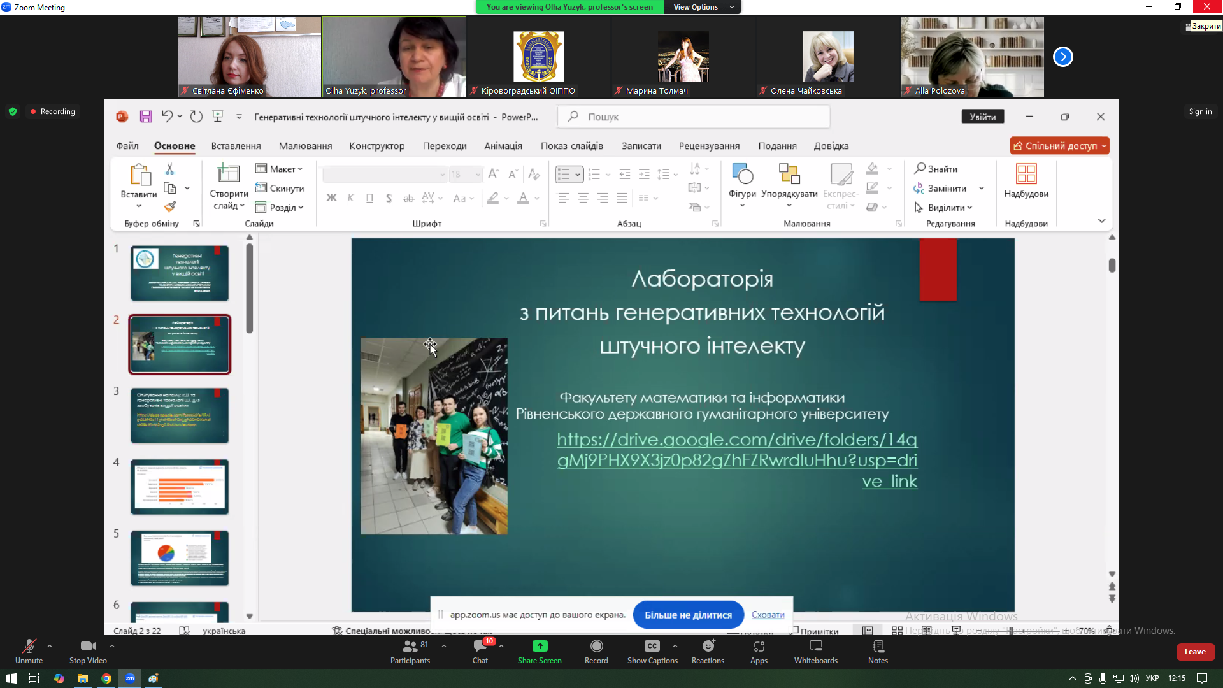Switch to Переходи tab
Screen dimensions: 1223x688
pos(445,146)
